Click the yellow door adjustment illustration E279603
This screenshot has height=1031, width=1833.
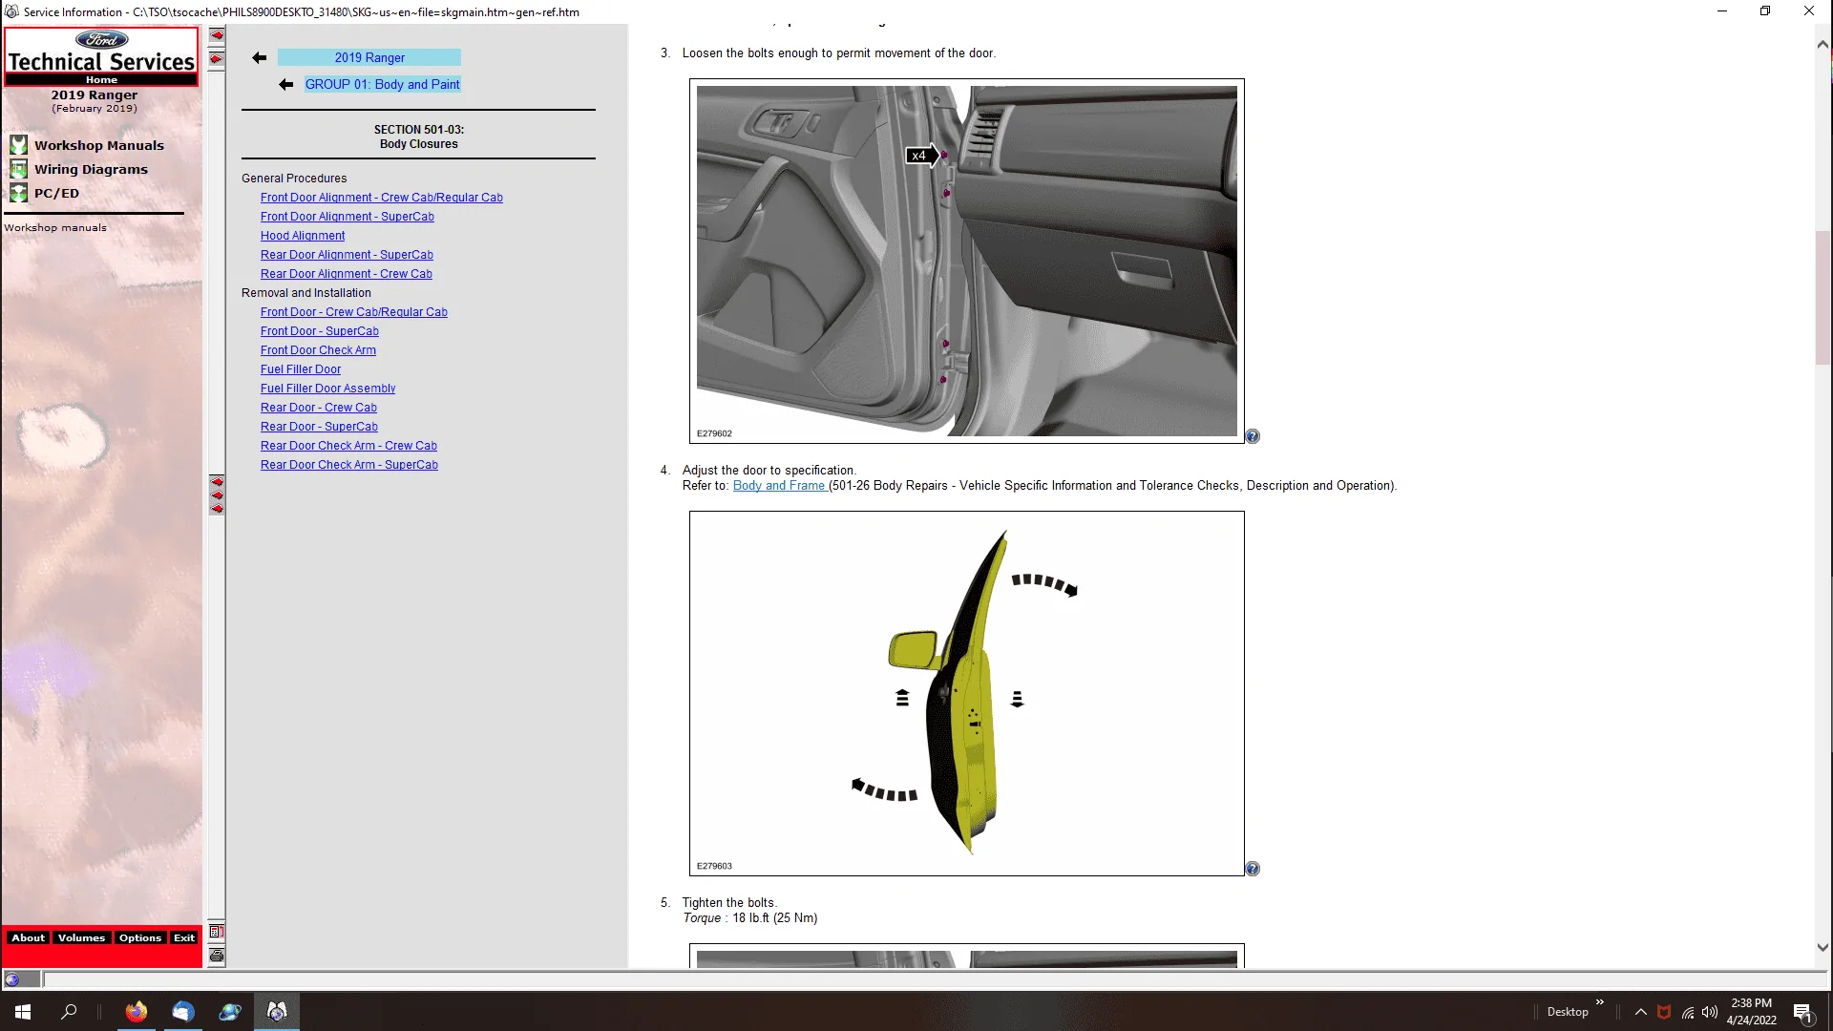click(x=966, y=693)
